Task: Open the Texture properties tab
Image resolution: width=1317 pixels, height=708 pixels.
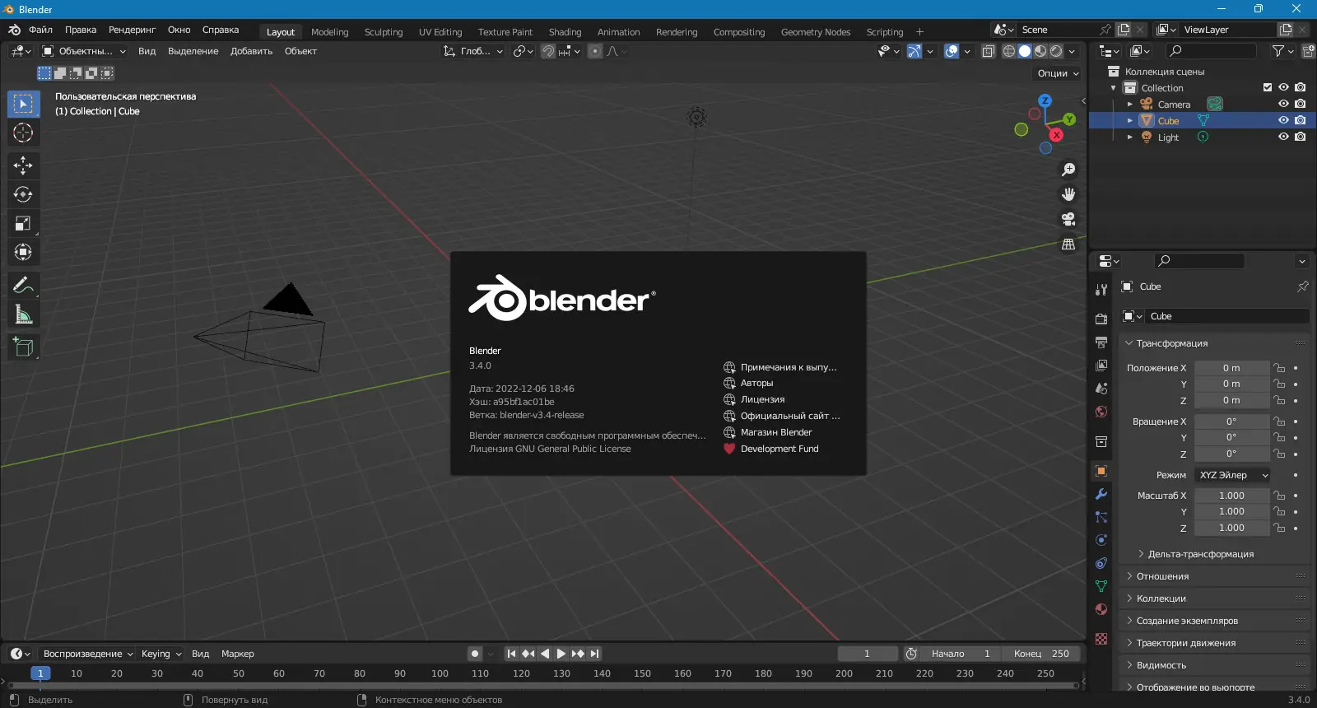Action: (x=1101, y=639)
